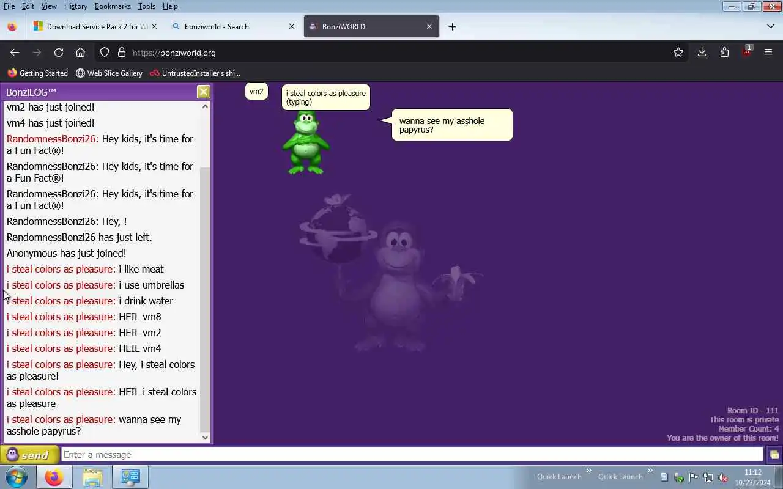The height and width of the screenshot is (489, 783).
Task: Click the Room ID - 111 text
Action: click(x=753, y=411)
